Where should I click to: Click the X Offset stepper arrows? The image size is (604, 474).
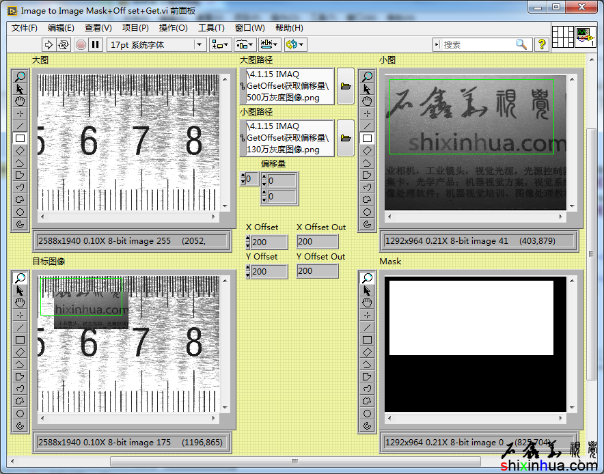248,242
